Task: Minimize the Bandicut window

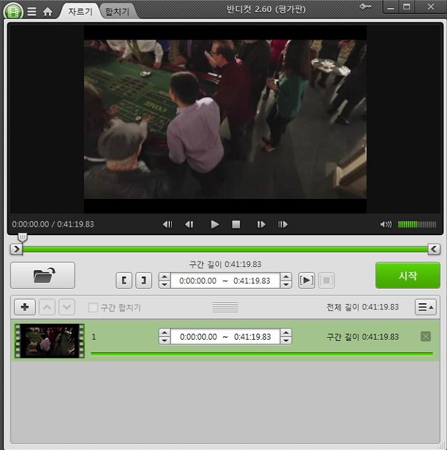Action: [x=391, y=7]
